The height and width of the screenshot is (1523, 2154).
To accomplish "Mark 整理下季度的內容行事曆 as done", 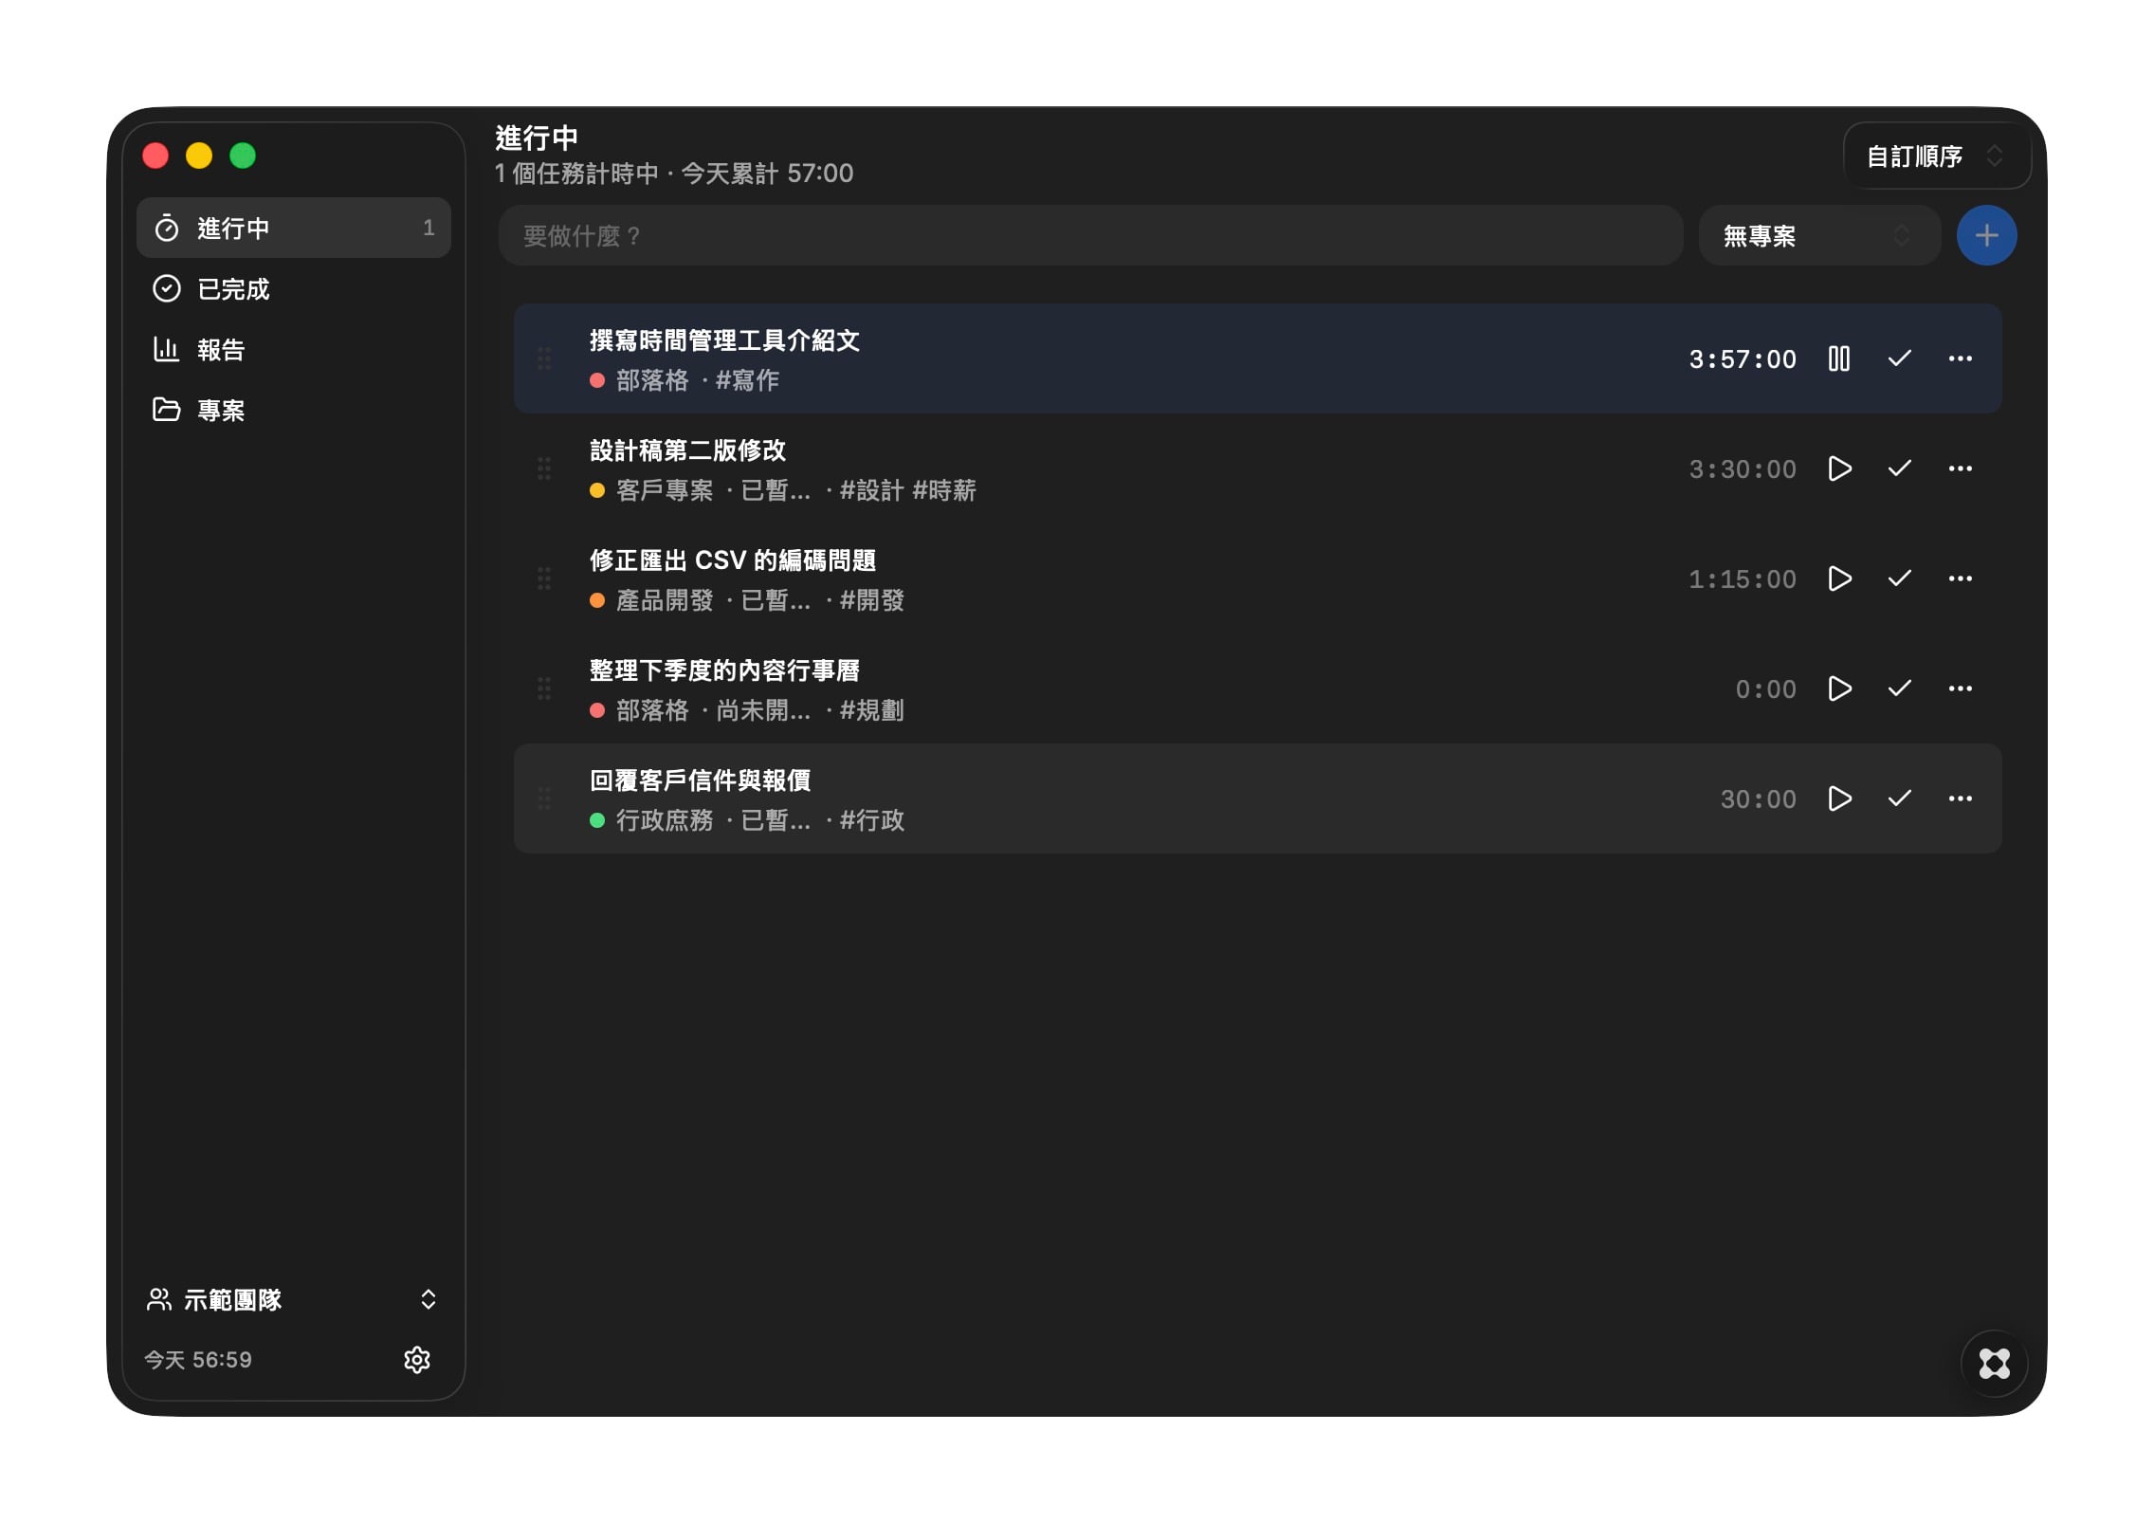I will 1899,688.
